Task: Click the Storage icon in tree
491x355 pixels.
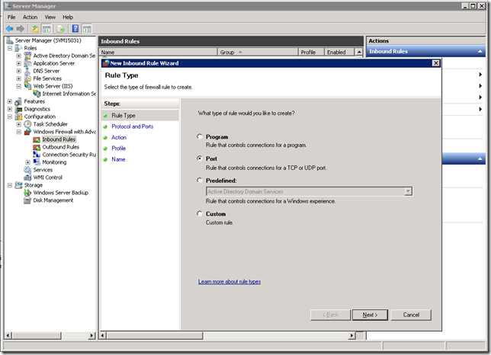Action: 18,185
